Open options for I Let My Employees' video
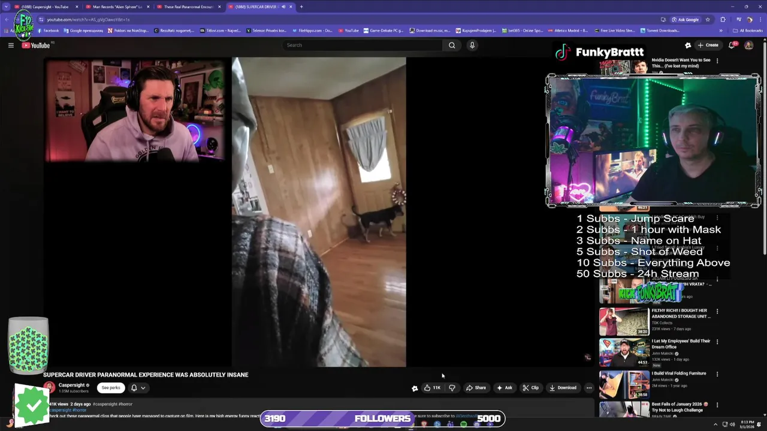 717,342
